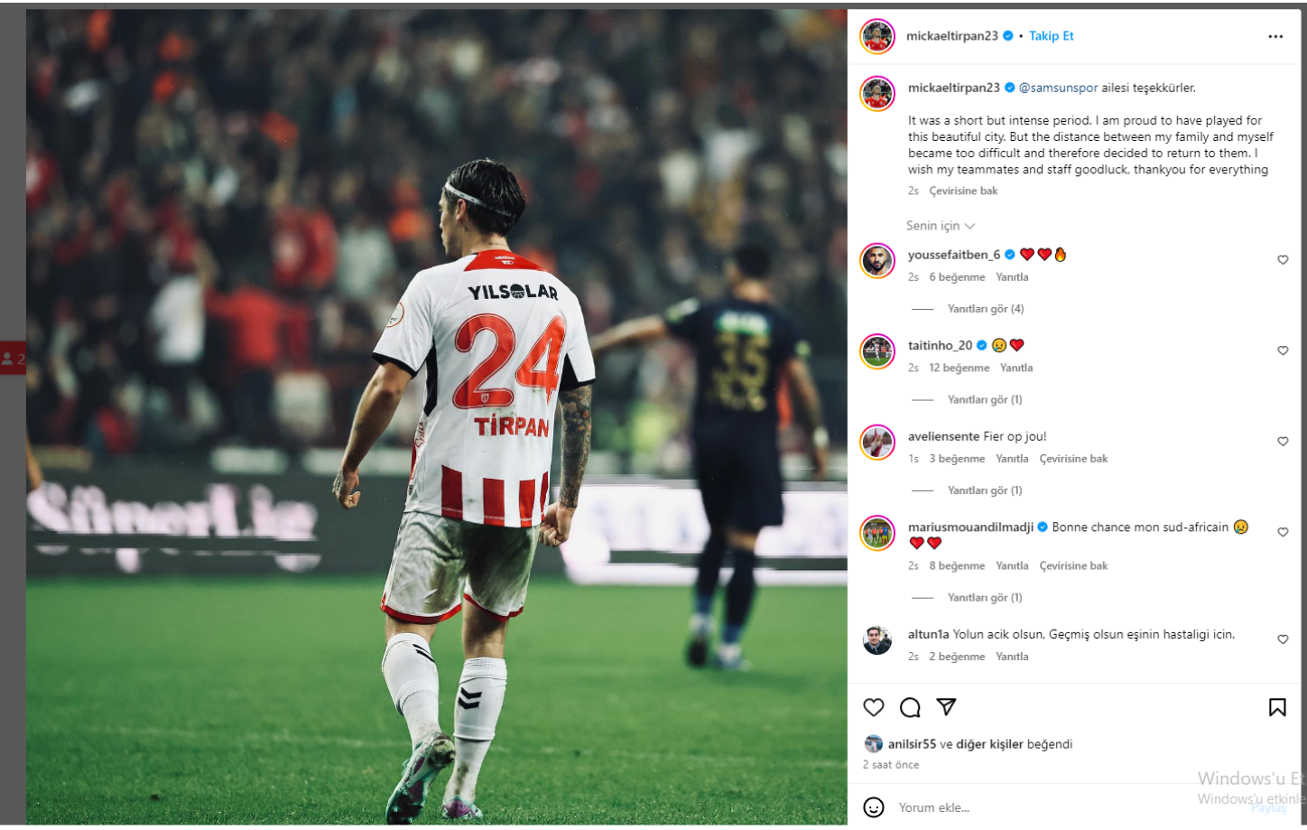Click tagged people icon on photo
Image resolution: width=1307 pixels, height=830 pixels.
click(x=13, y=359)
